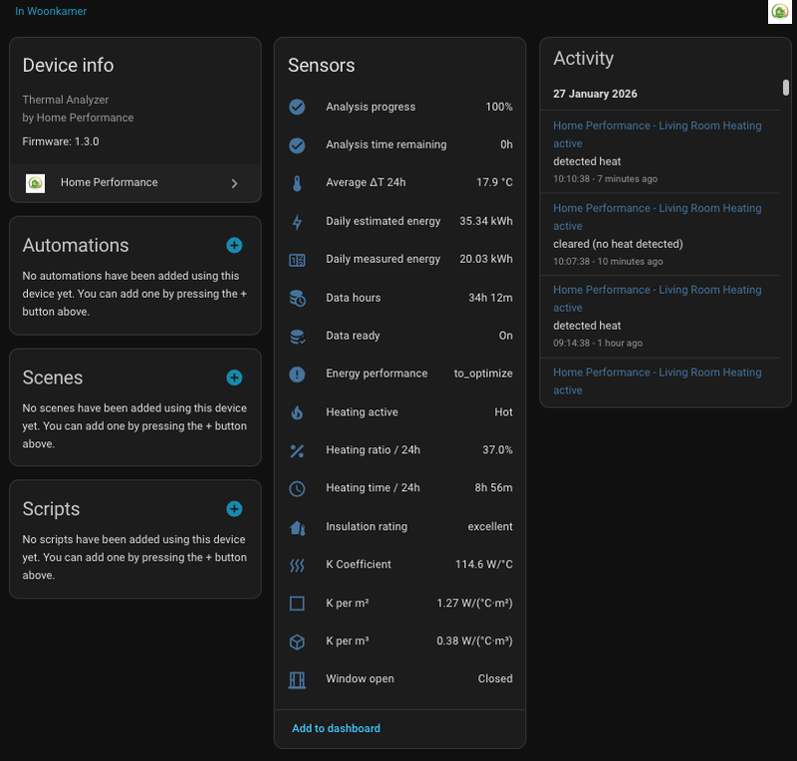The image size is (797, 761).
Task: Click the flame icon beside Heating active
Action: [x=297, y=412]
